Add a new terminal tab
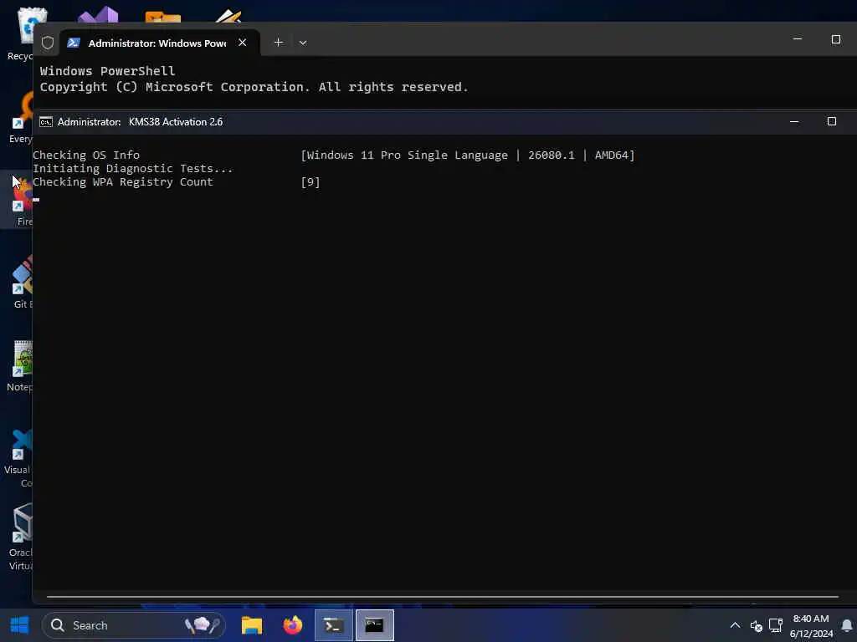 click(x=278, y=43)
